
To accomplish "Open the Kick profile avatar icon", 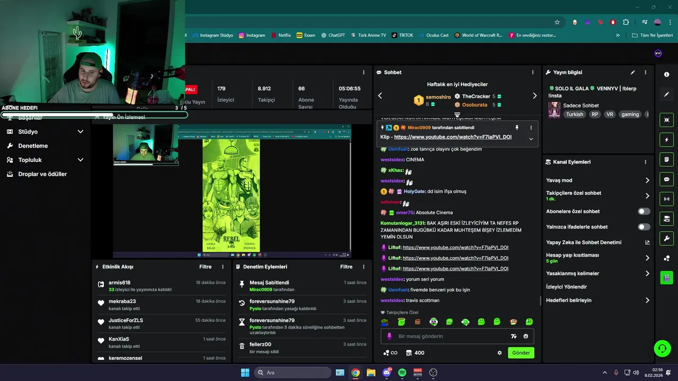I will 658,53.
